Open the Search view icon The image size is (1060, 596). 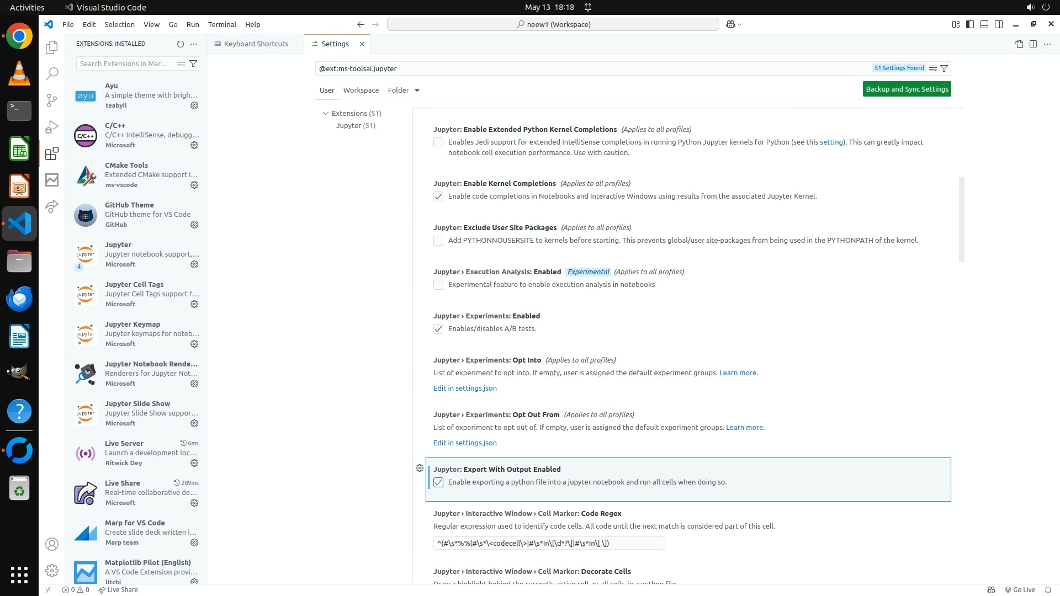point(52,74)
